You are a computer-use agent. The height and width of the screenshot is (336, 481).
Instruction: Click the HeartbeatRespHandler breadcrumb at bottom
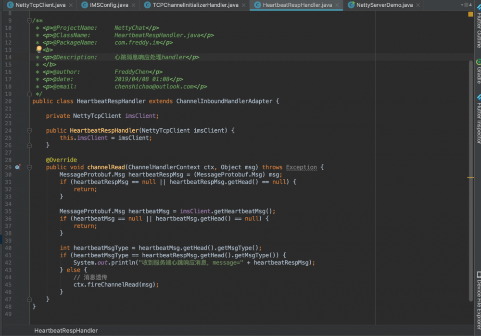[66, 331]
